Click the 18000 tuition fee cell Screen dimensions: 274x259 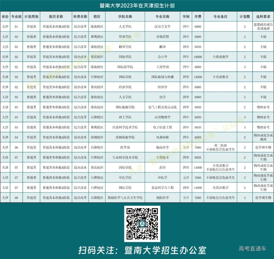[198, 57]
